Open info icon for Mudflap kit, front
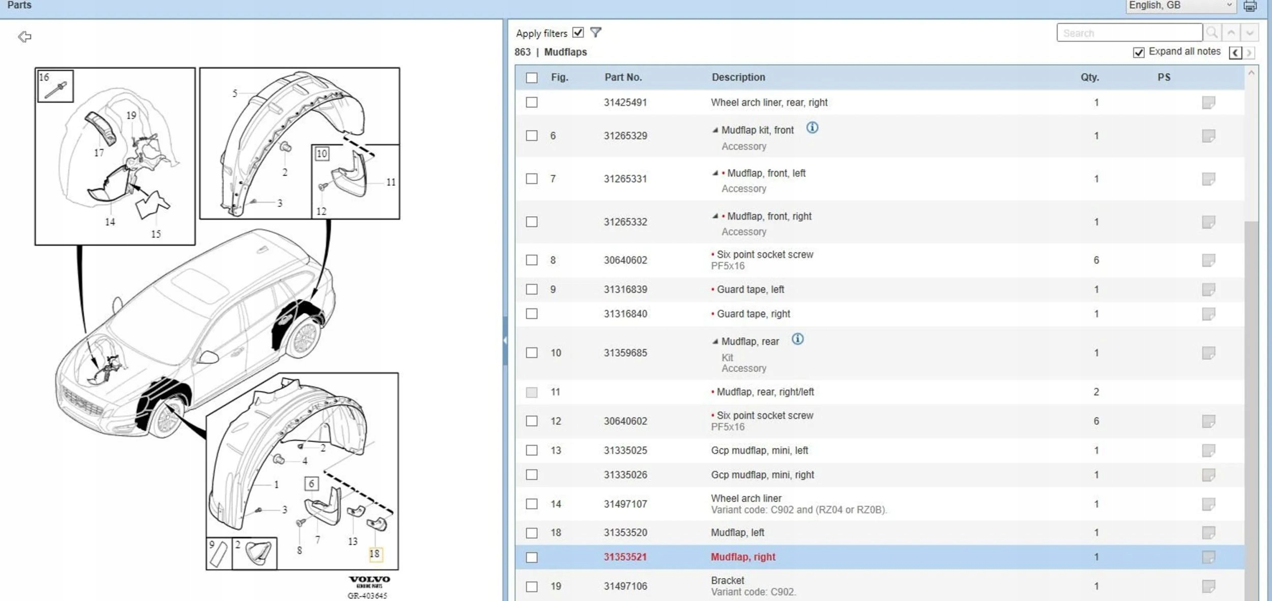This screenshot has height=601, width=1272. pos(813,128)
